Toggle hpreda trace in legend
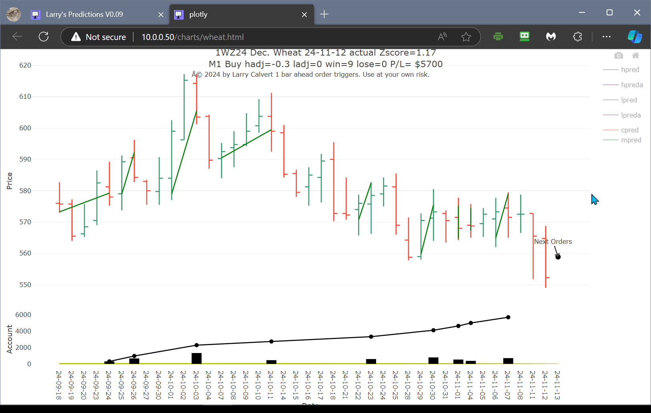This screenshot has width=651, height=413. click(x=623, y=85)
